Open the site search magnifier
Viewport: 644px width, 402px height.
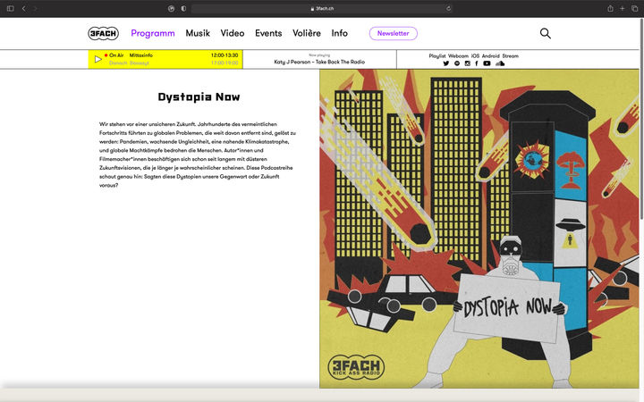545,33
